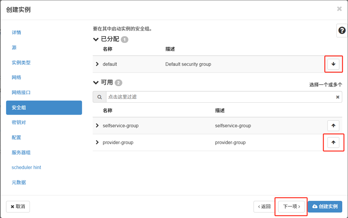Open the scheduler hint step
This screenshot has height=218, width=348.
pyautogui.click(x=26, y=167)
